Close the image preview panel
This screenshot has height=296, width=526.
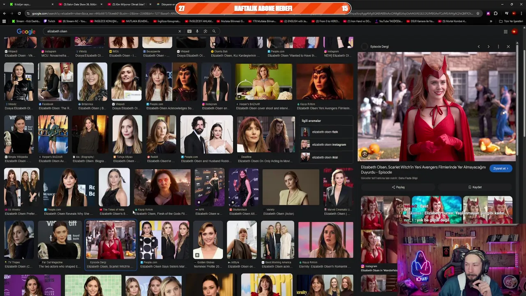tap(508, 46)
